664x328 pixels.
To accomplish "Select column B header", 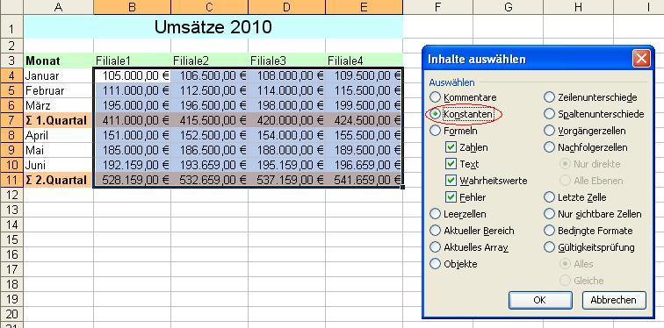I will coord(132,7).
